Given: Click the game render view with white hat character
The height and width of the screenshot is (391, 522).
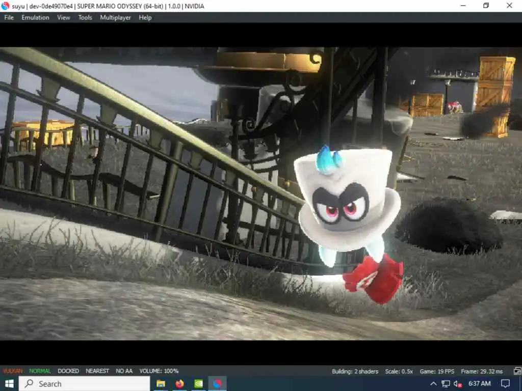Looking at the screenshot, I should click(261, 193).
